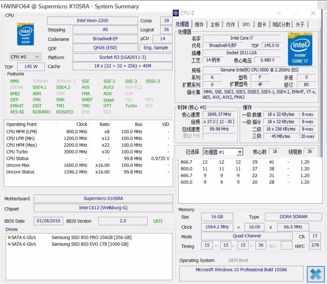Click the core speed 2699.37 MHz field in CPU-Z
327x284 pixels.
pyautogui.click(x=219, y=114)
